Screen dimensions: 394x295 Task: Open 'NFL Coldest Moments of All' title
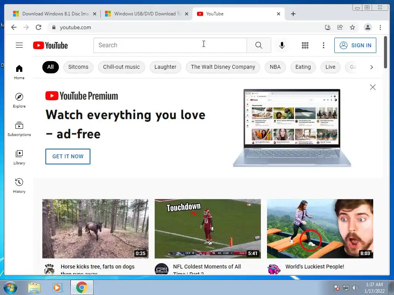pyautogui.click(x=207, y=269)
